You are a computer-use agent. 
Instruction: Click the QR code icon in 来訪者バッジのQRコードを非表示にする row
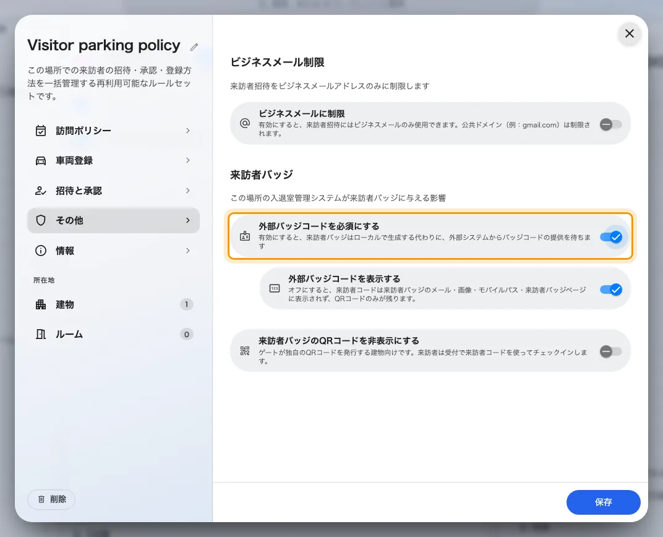pos(245,351)
